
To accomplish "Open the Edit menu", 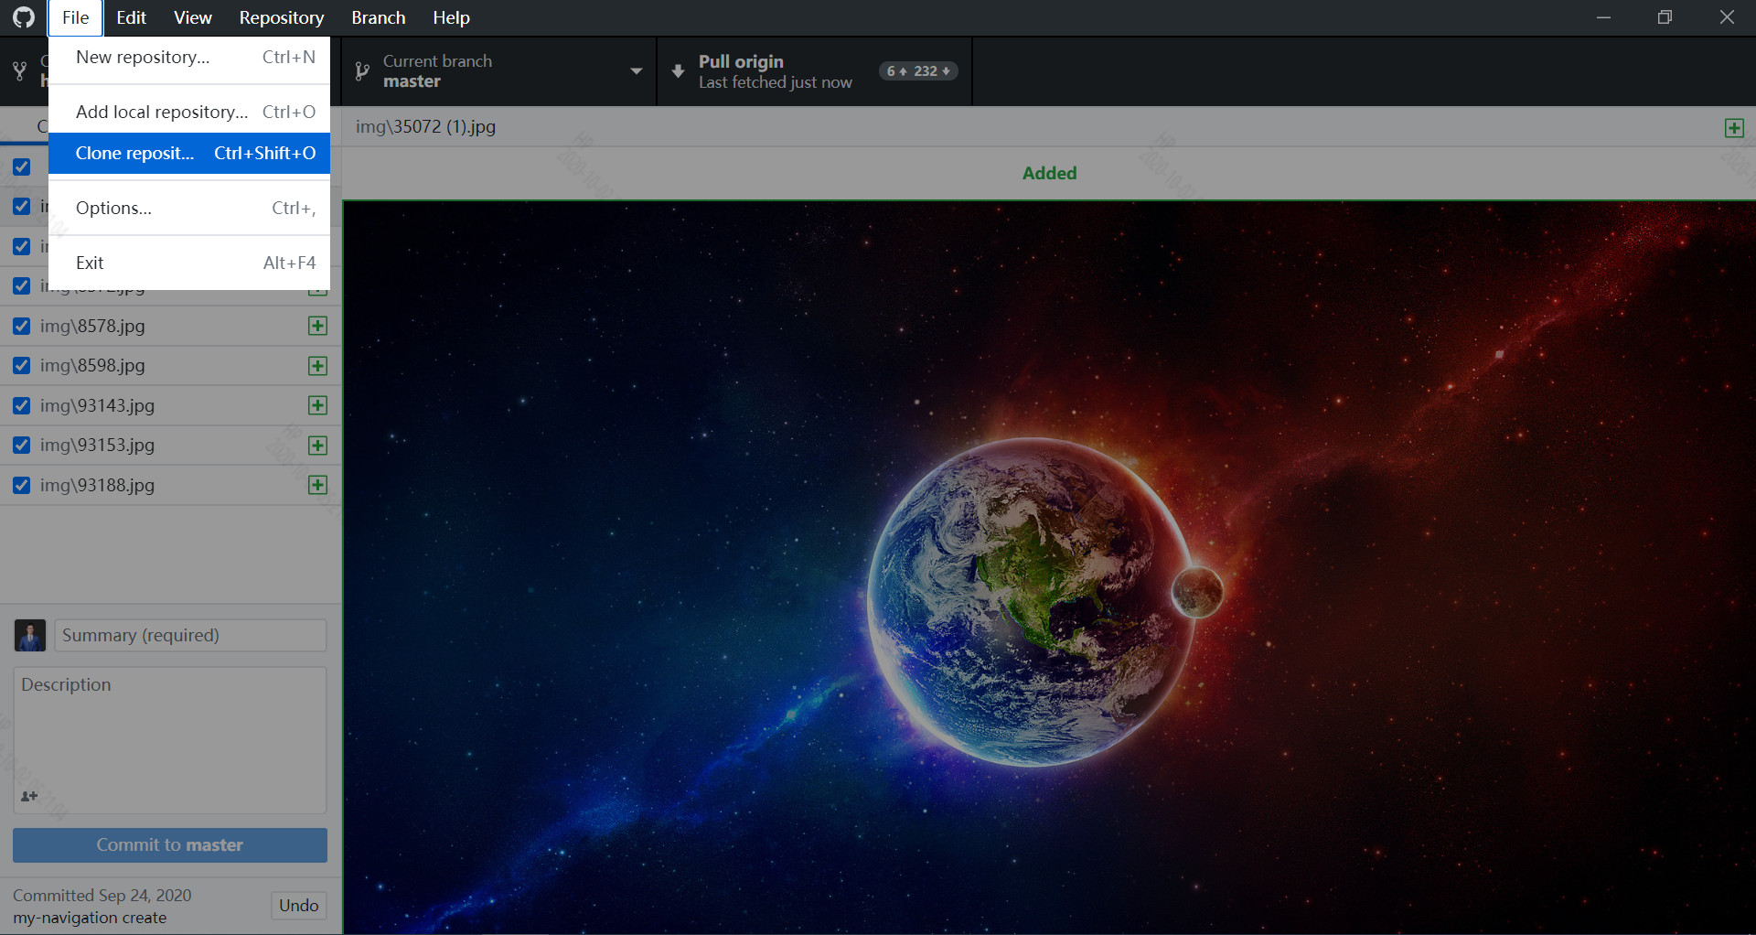I will point(131,17).
